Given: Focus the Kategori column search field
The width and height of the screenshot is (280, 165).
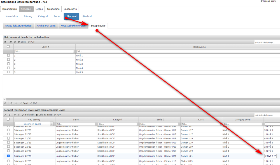Looking at the screenshot, I should point(117,124).
